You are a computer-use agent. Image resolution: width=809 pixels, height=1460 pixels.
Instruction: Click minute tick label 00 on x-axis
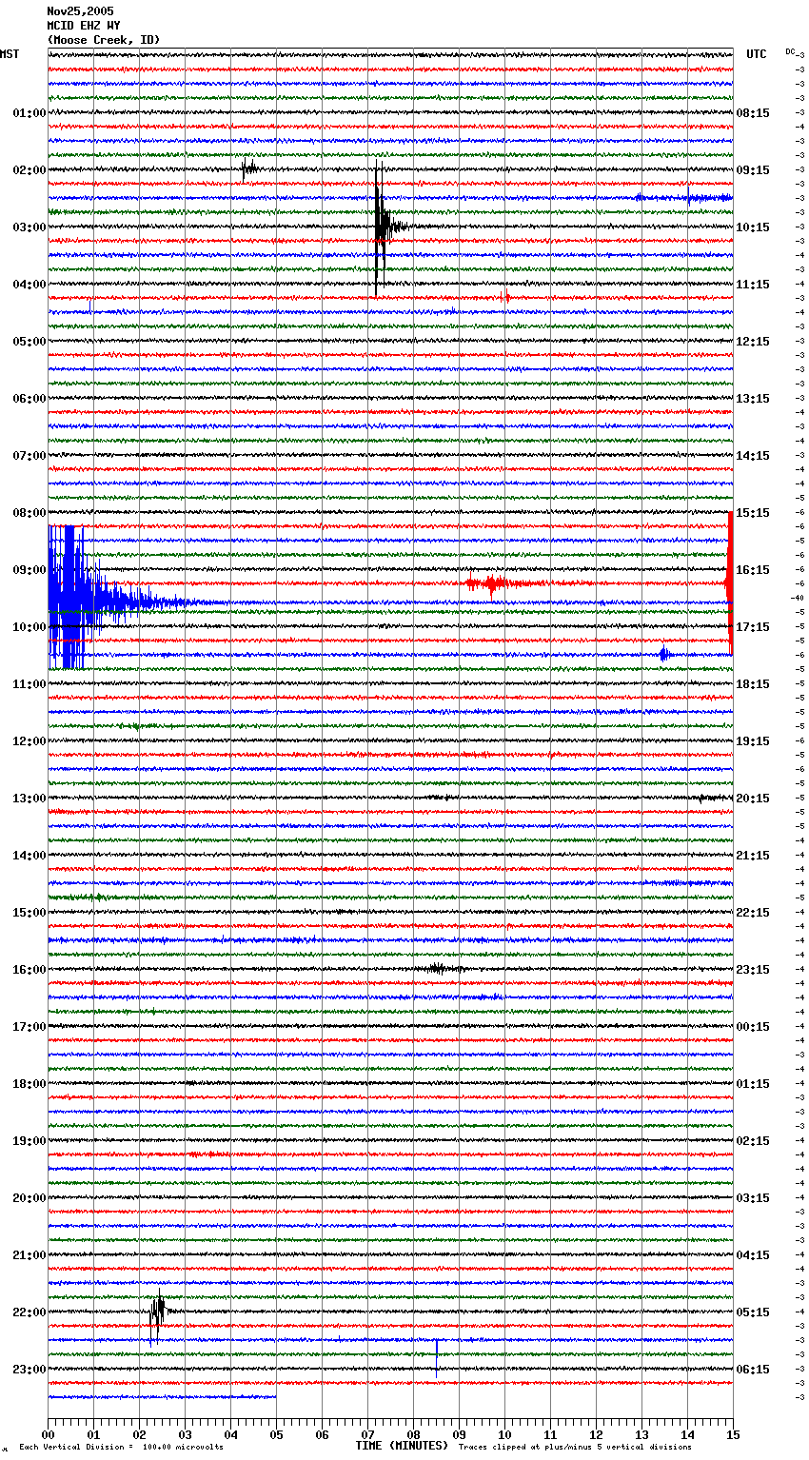(49, 1434)
